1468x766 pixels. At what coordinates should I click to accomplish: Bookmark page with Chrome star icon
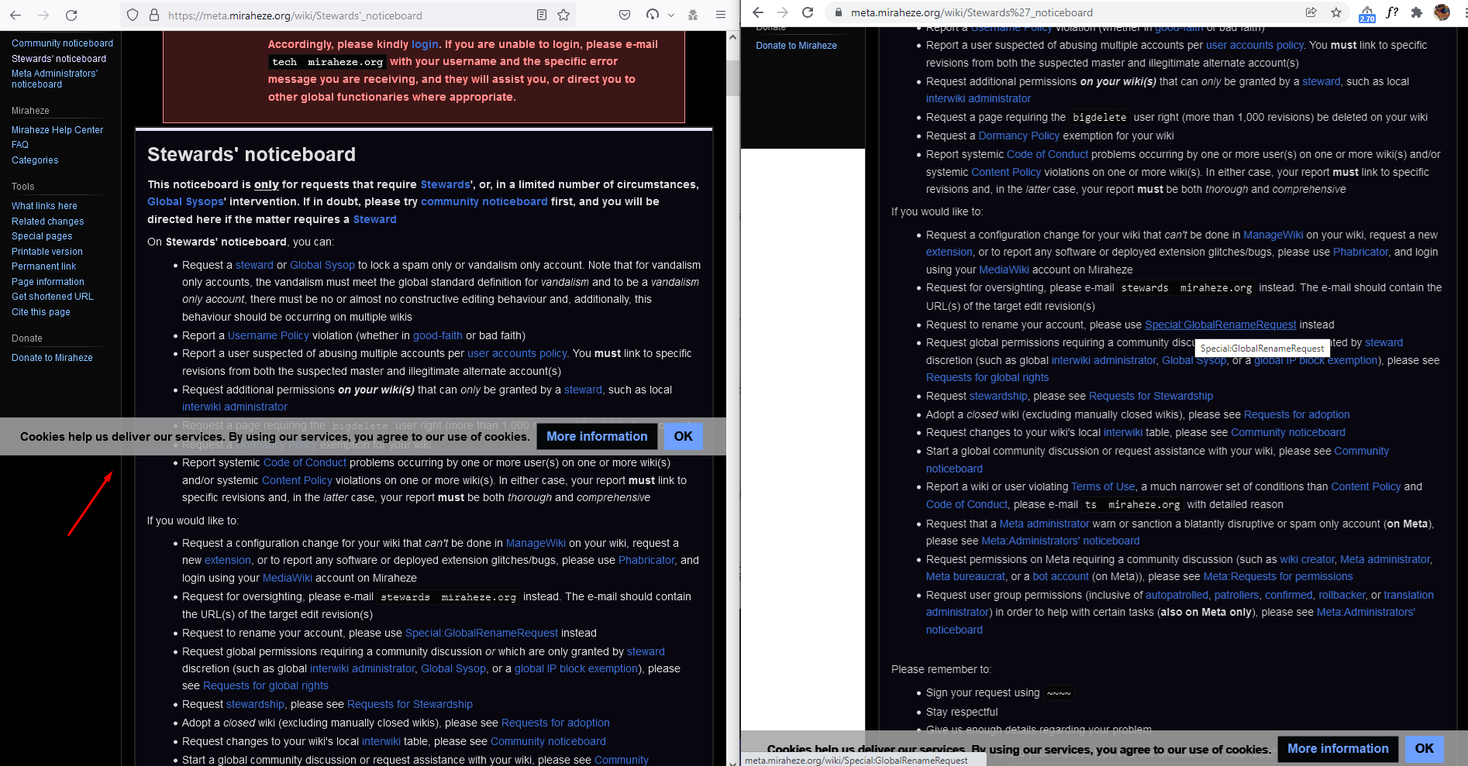1336,12
